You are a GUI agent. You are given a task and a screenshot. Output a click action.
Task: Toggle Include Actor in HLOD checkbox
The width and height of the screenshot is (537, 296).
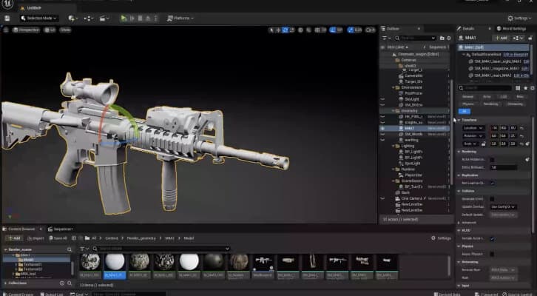pos(492,239)
